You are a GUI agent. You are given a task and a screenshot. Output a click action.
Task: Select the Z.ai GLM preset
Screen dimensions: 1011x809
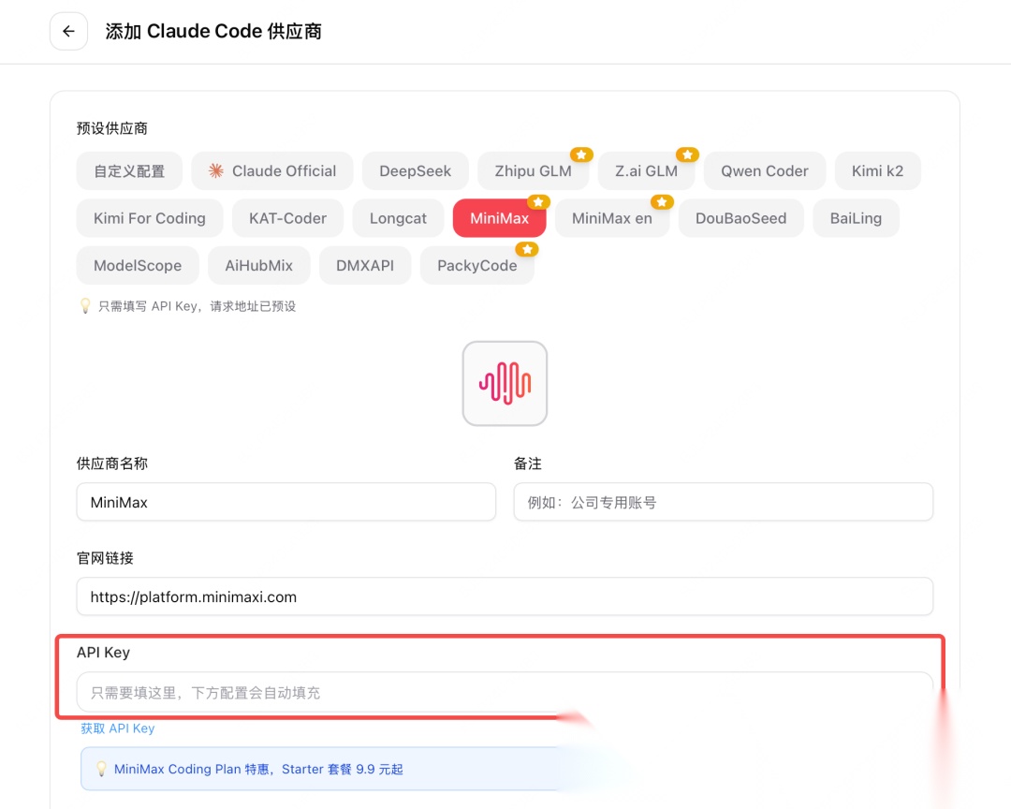click(646, 171)
